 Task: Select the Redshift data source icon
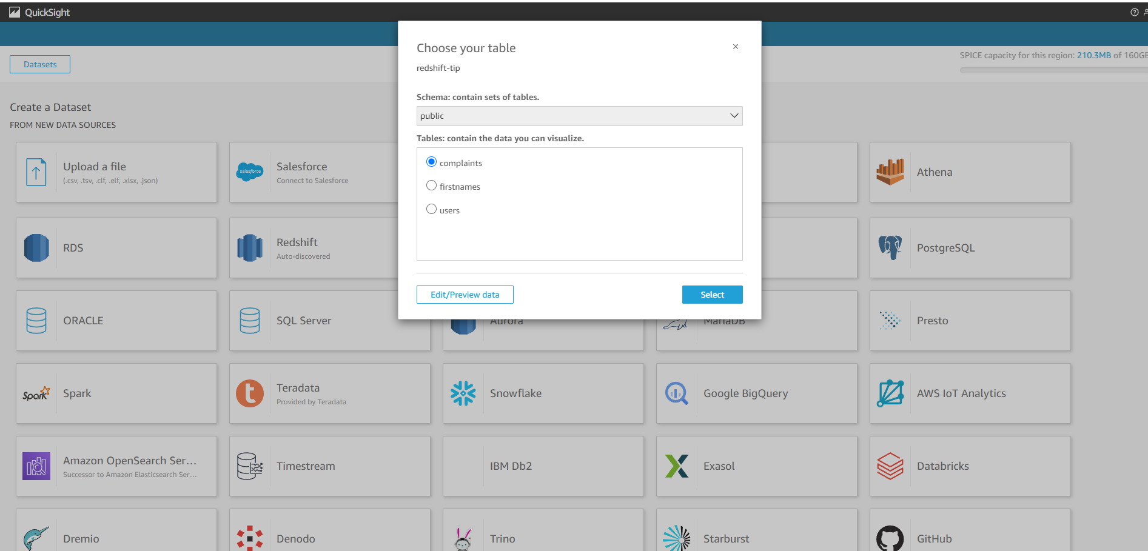[x=250, y=248]
